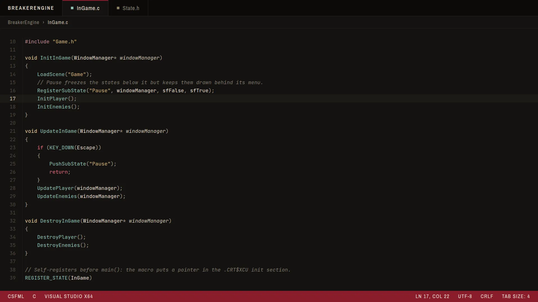Click the sfTrue argument on line 16
538x302 pixels.
pyautogui.click(x=199, y=91)
